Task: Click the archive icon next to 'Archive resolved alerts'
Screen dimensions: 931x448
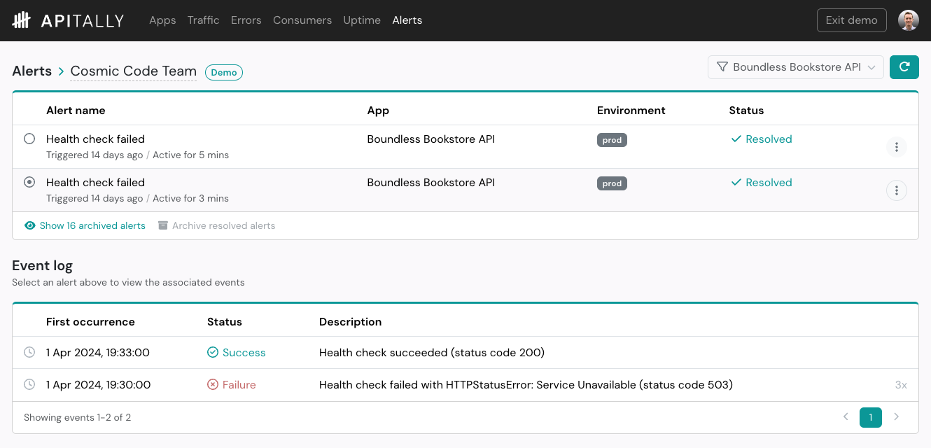Action: tap(163, 225)
